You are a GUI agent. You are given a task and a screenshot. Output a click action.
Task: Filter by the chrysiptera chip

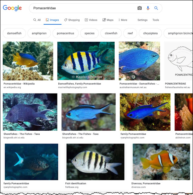coord(150,33)
